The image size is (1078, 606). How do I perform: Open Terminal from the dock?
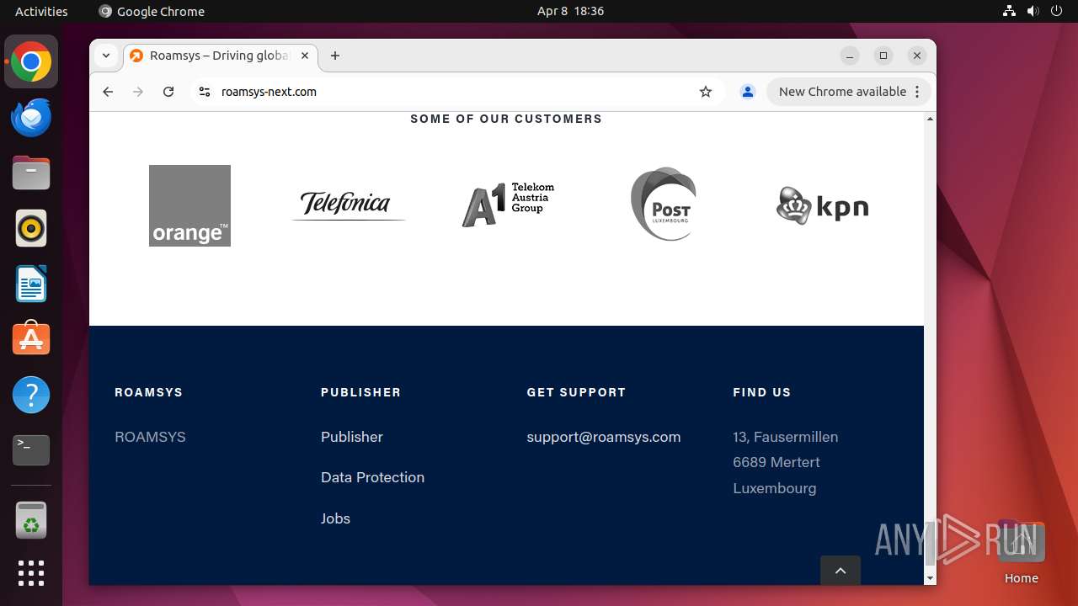(x=31, y=450)
